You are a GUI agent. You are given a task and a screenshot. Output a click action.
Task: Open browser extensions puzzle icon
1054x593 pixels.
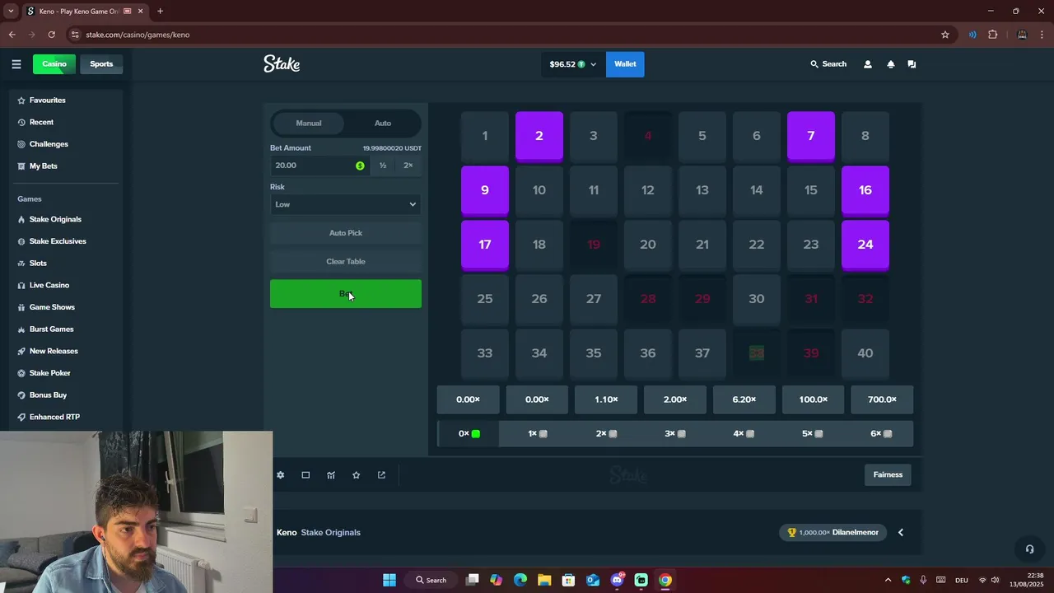point(992,35)
